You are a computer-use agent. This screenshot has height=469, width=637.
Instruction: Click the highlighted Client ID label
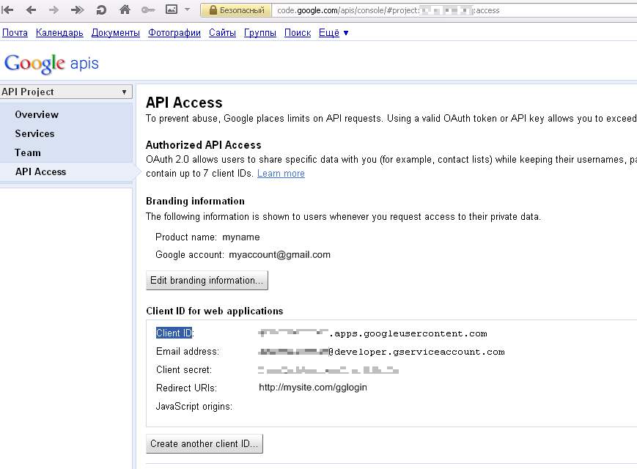(x=174, y=333)
